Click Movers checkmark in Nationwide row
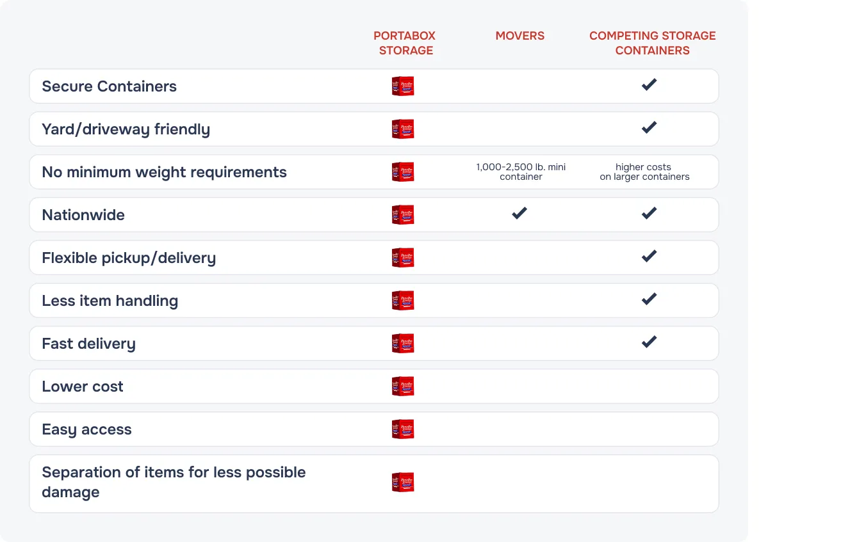The width and height of the screenshot is (841, 542). 519,213
